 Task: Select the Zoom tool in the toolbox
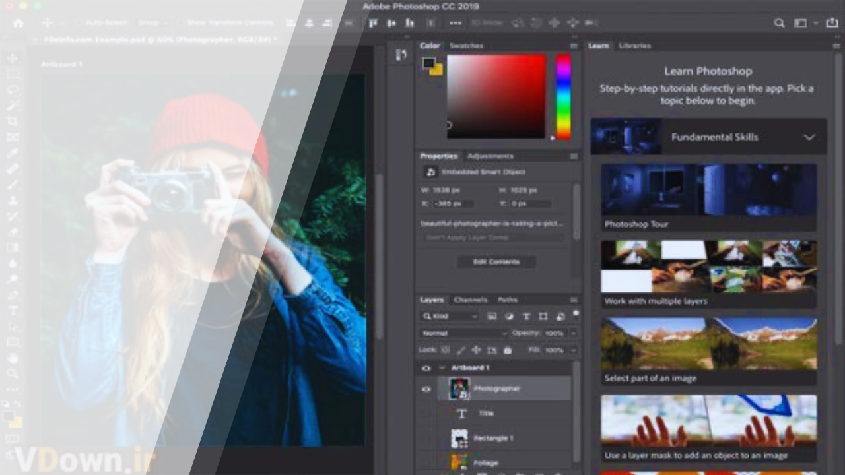pyautogui.click(x=13, y=374)
